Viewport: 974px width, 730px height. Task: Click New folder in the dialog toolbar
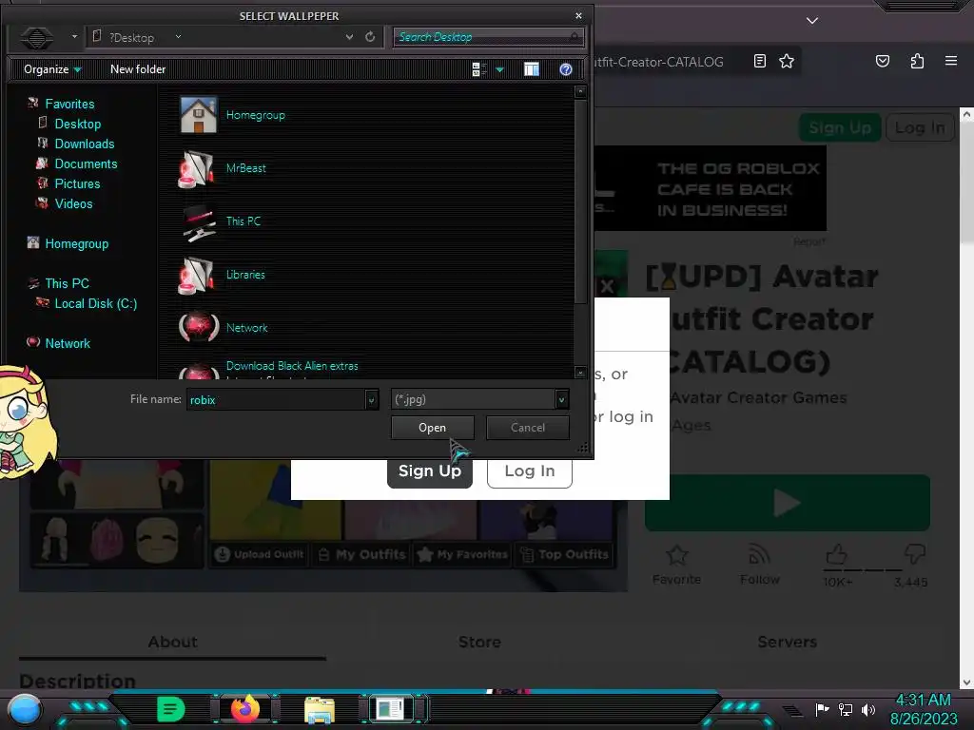tap(138, 69)
